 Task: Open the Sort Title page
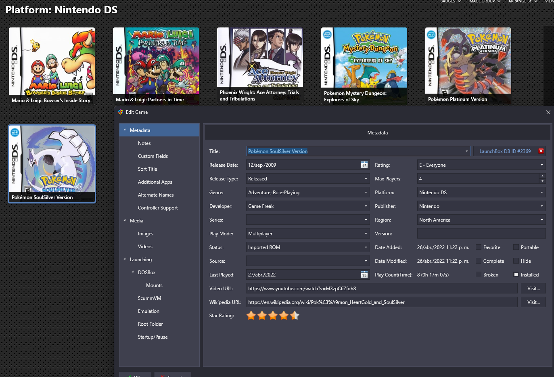[147, 169]
